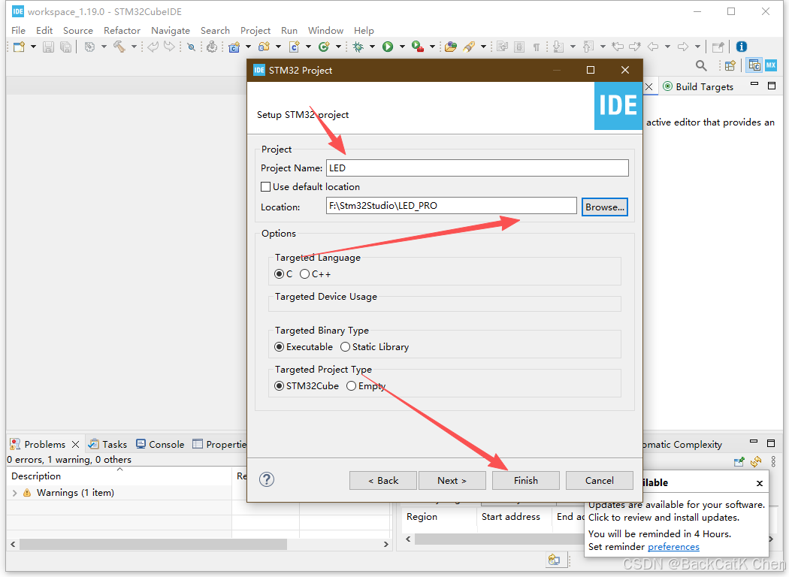Open the reminder preferences link
This screenshot has height=577, width=789.
pos(673,547)
